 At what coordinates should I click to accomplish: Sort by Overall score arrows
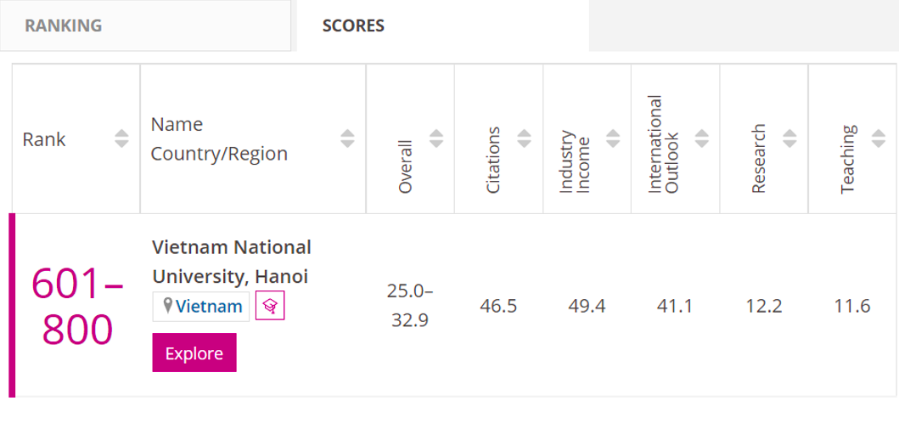(436, 138)
